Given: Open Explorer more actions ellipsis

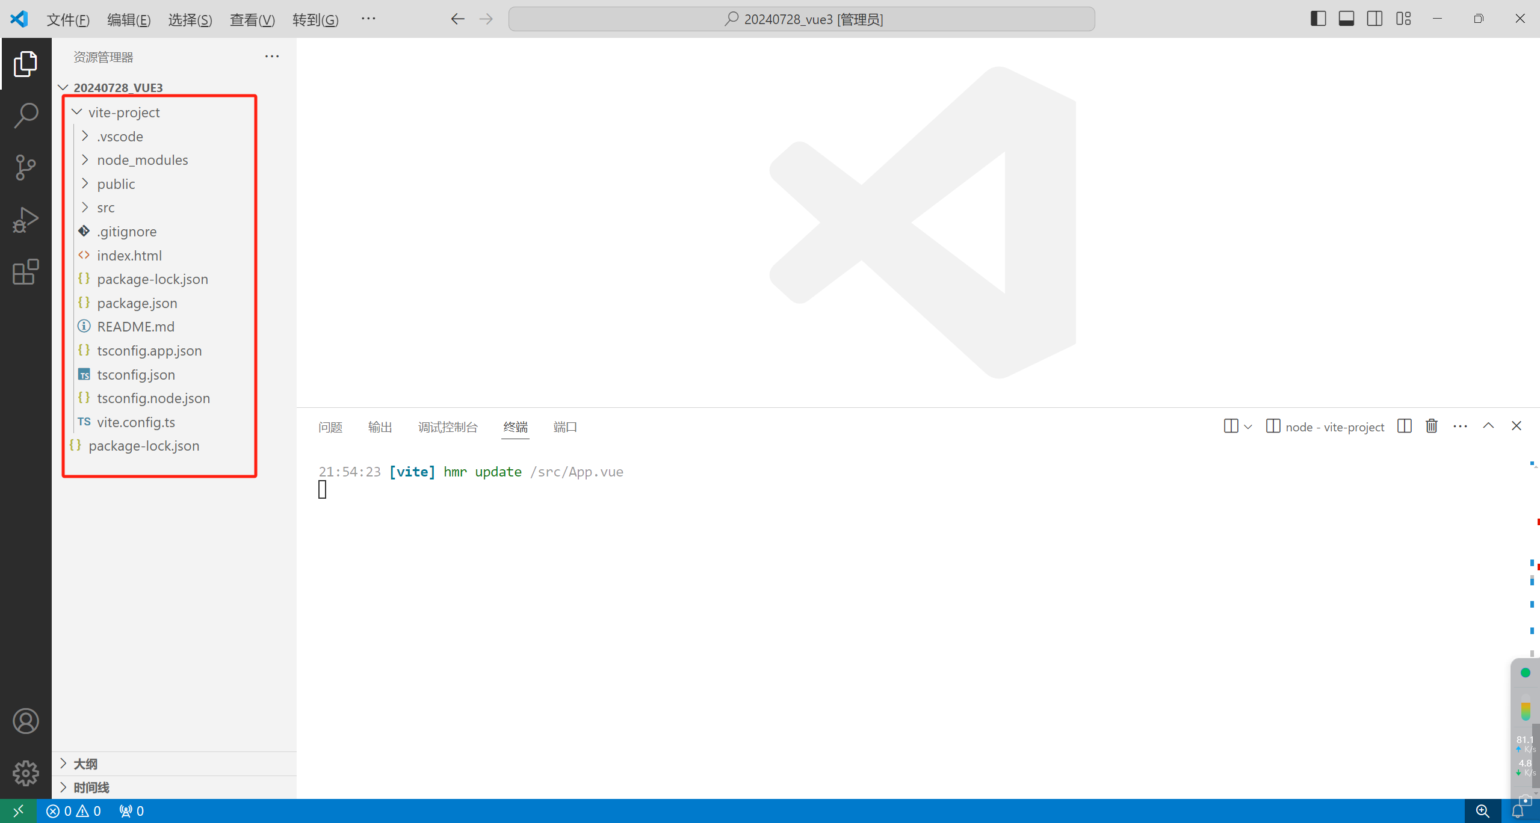Looking at the screenshot, I should click(272, 57).
